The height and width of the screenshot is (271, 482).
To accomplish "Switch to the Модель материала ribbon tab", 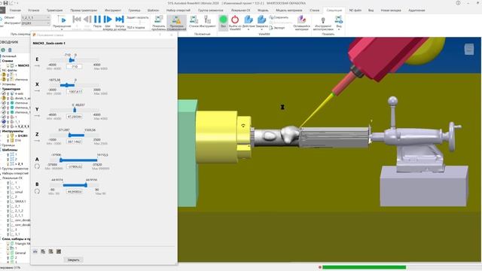I will click(x=289, y=11).
